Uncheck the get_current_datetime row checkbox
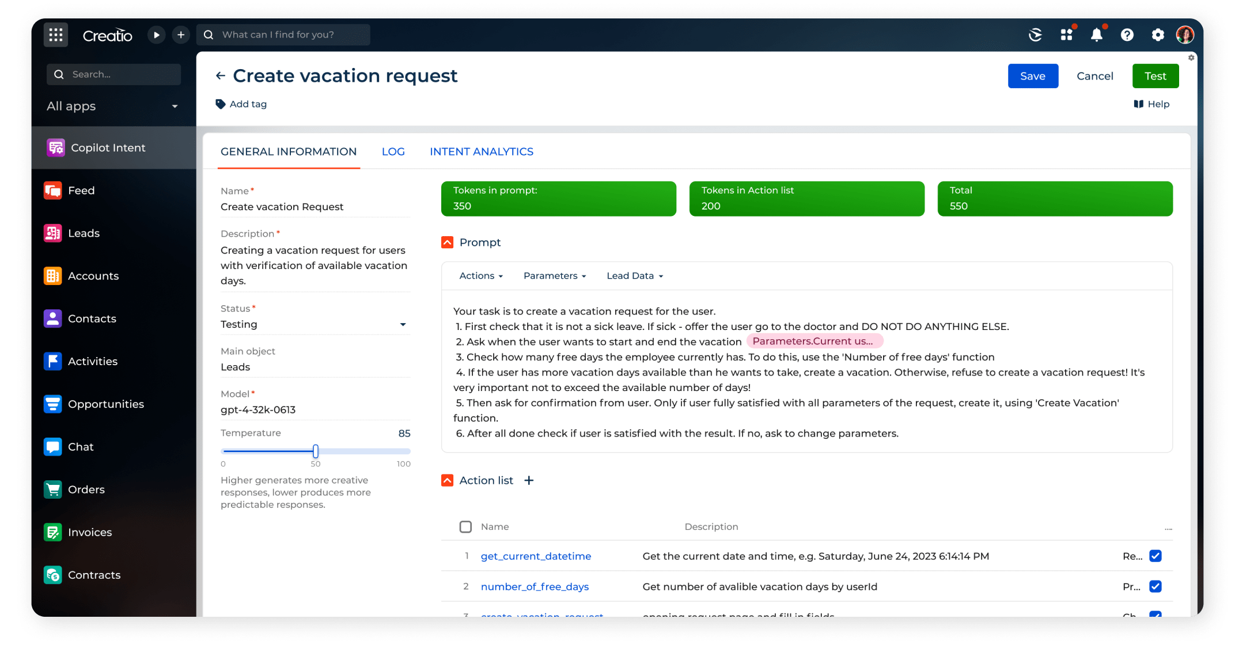 point(1155,556)
